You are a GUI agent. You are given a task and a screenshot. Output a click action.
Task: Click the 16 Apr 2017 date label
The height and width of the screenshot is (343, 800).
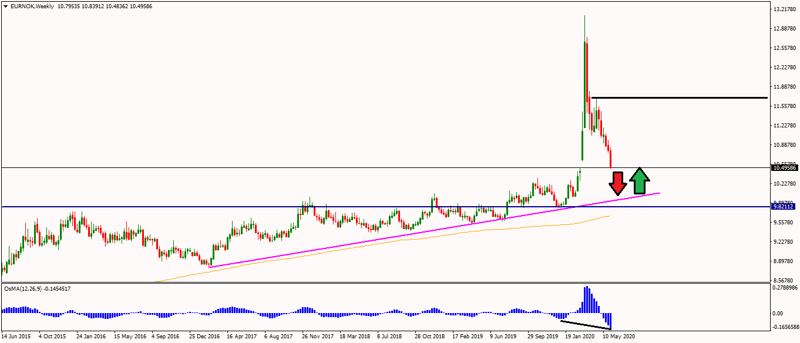pyautogui.click(x=241, y=337)
